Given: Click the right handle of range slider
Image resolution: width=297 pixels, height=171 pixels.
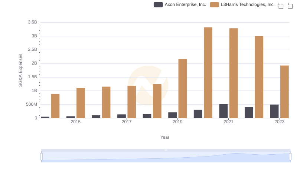Looking at the screenshot, I should 290,157.
